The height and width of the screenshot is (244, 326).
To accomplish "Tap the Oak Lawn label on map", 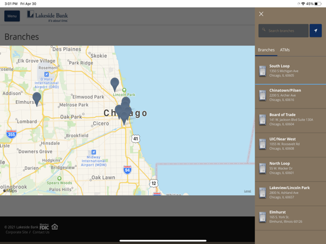I will [x=103, y=177].
